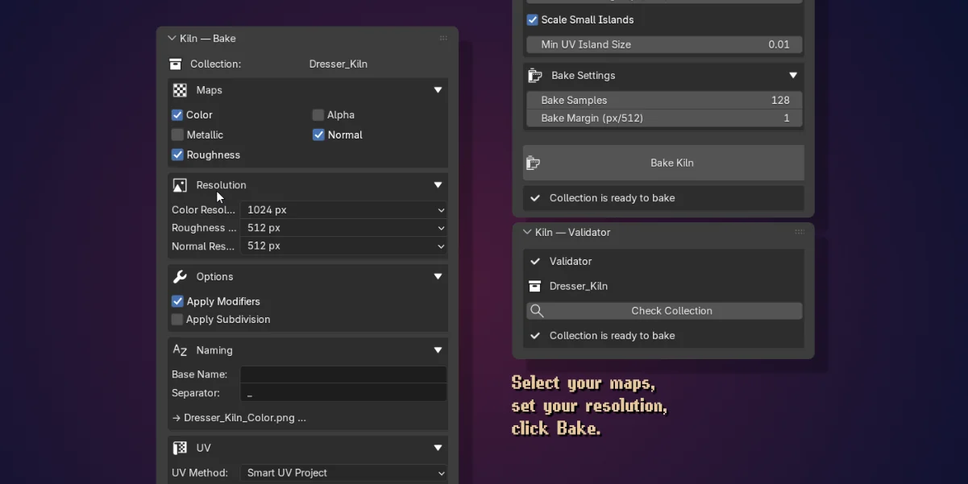The width and height of the screenshot is (968, 484).
Task: Collapse the Kiln — Validator panel header
Action: point(527,232)
